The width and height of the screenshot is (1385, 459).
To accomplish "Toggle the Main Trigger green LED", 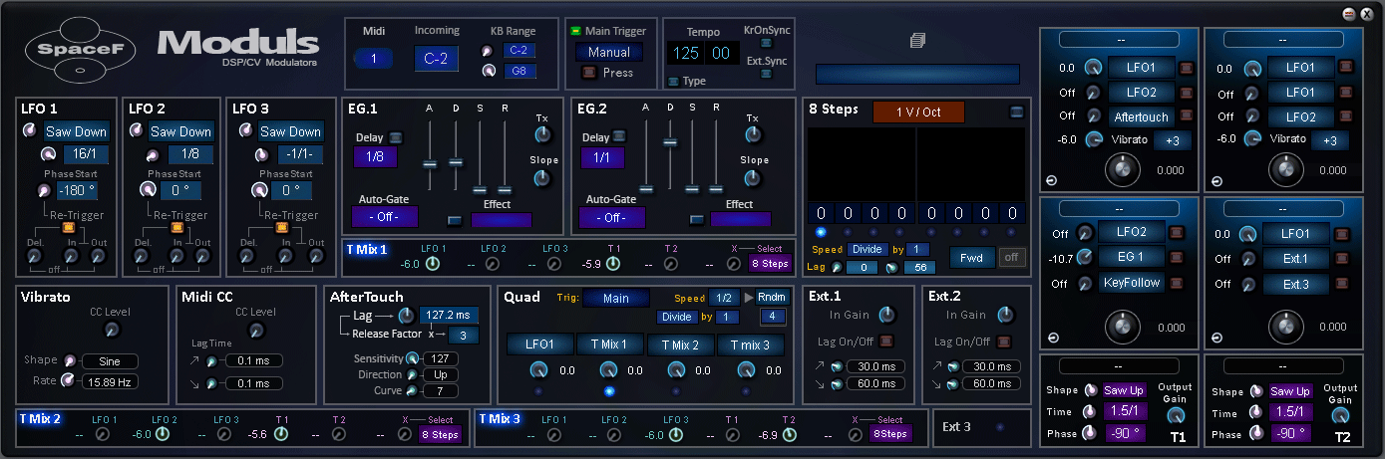I will [x=575, y=31].
